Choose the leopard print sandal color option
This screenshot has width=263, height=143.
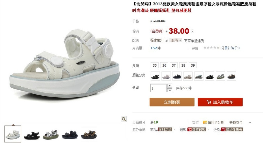[x=231, y=76]
